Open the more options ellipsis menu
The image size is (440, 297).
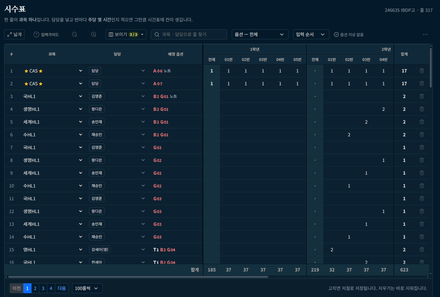tap(425, 34)
